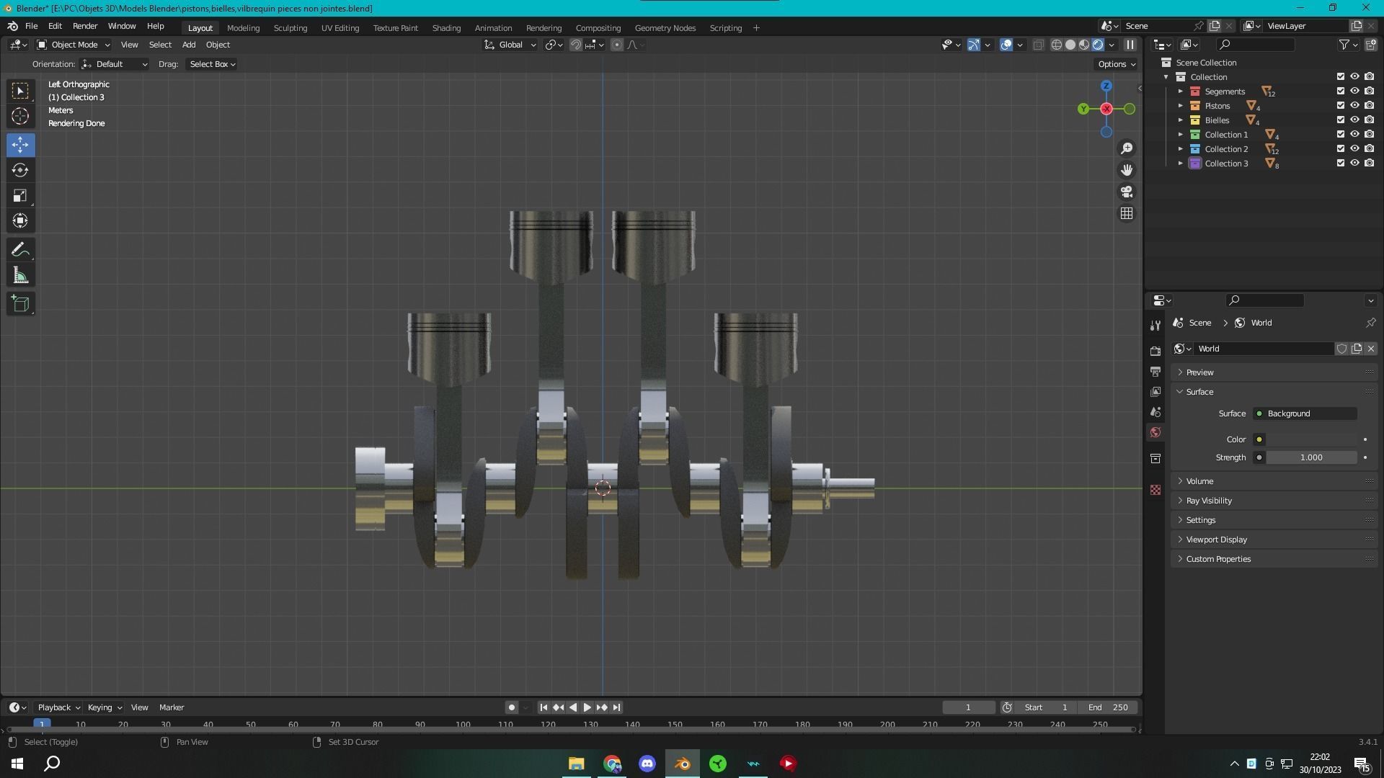
Task: Switch to the Modeling workspace tab
Action: click(x=243, y=28)
